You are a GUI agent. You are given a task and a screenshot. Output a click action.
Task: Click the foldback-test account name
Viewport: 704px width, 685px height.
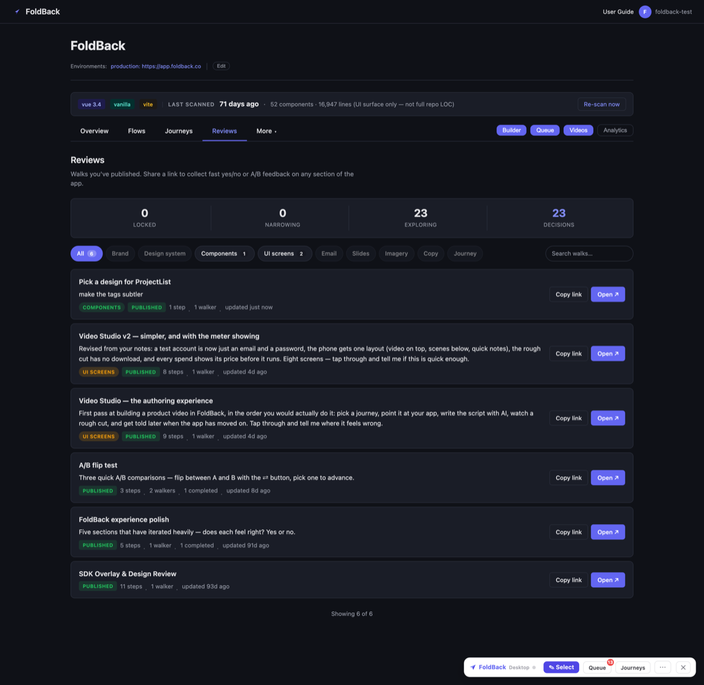tap(673, 12)
